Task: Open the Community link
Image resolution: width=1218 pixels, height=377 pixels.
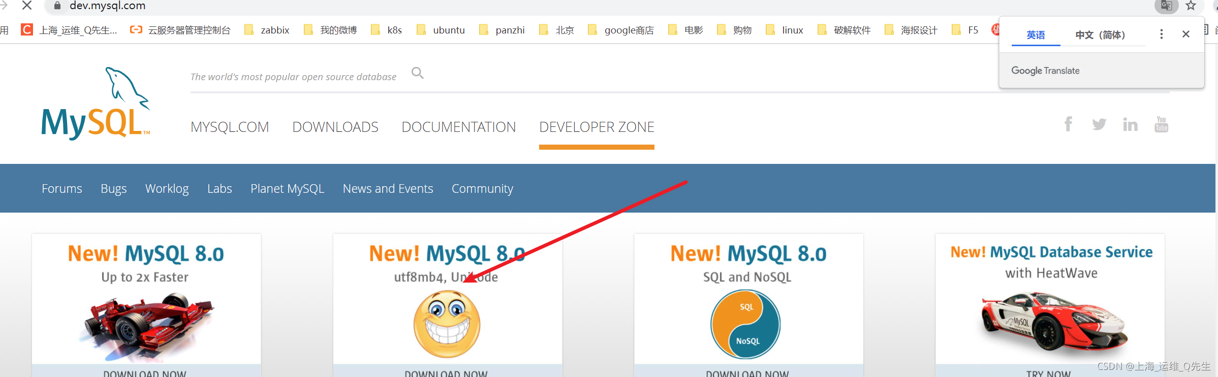Action: click(x=482, y=189)
